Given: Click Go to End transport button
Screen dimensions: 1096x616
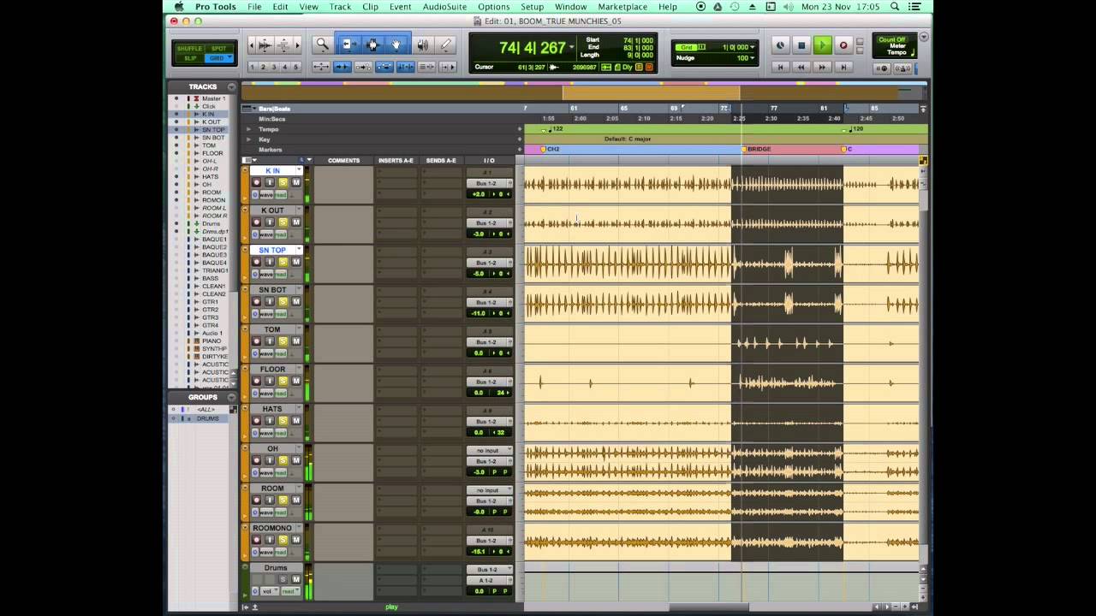Looking at the screenshot, I should pyautogui.click(x=843, y=67).
